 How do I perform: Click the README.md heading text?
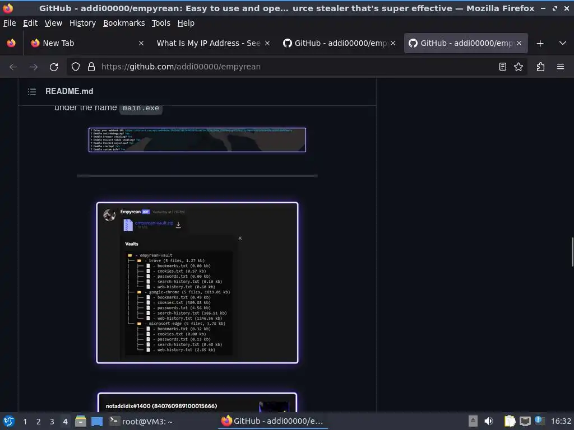[69, 91]
